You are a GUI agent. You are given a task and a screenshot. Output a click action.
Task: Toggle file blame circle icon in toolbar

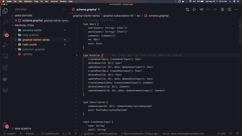[x=222, y=9]
